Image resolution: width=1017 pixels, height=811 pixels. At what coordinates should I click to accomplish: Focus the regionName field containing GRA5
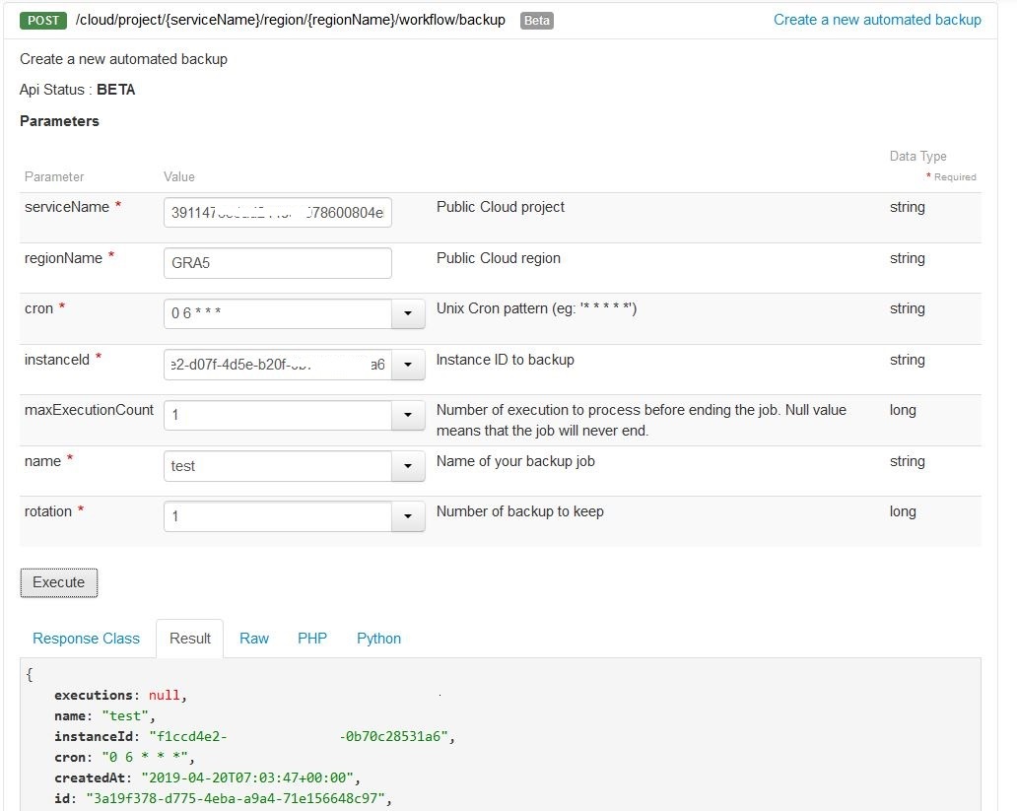click(x=278, y=263)
